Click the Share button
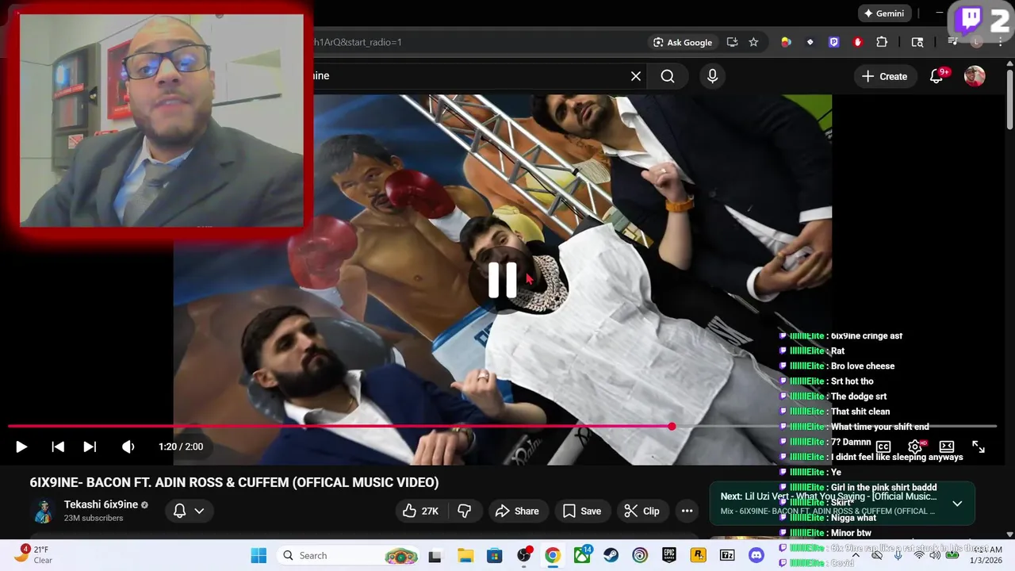 517,511
